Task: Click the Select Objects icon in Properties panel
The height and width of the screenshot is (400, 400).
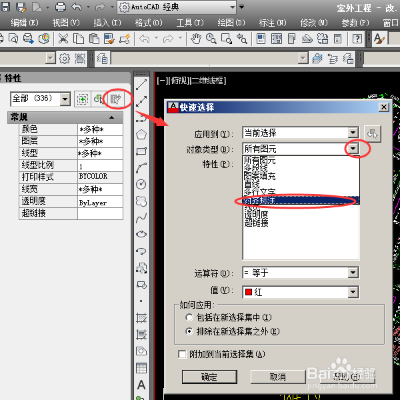Action: 99,99
